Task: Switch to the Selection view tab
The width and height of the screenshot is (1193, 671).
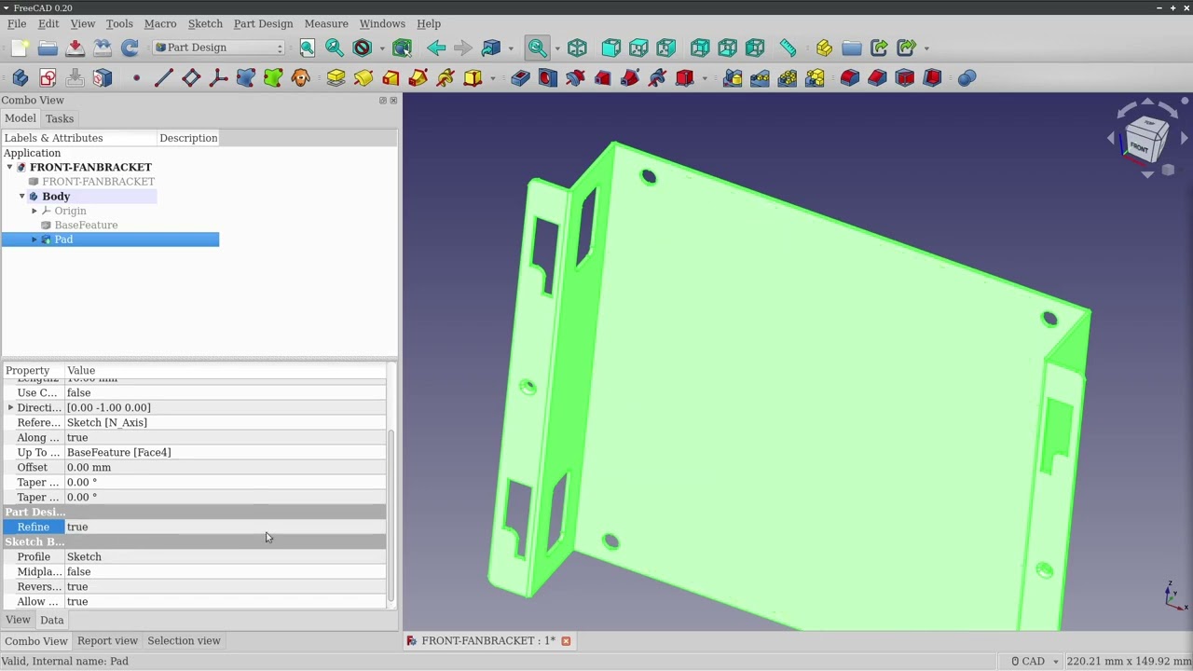Action: pyautogui.click(x=184, y=640)
